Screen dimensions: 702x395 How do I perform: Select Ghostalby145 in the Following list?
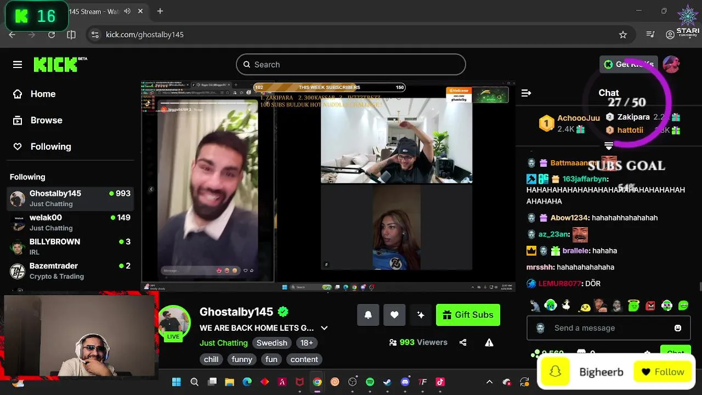tap(70, 199)
